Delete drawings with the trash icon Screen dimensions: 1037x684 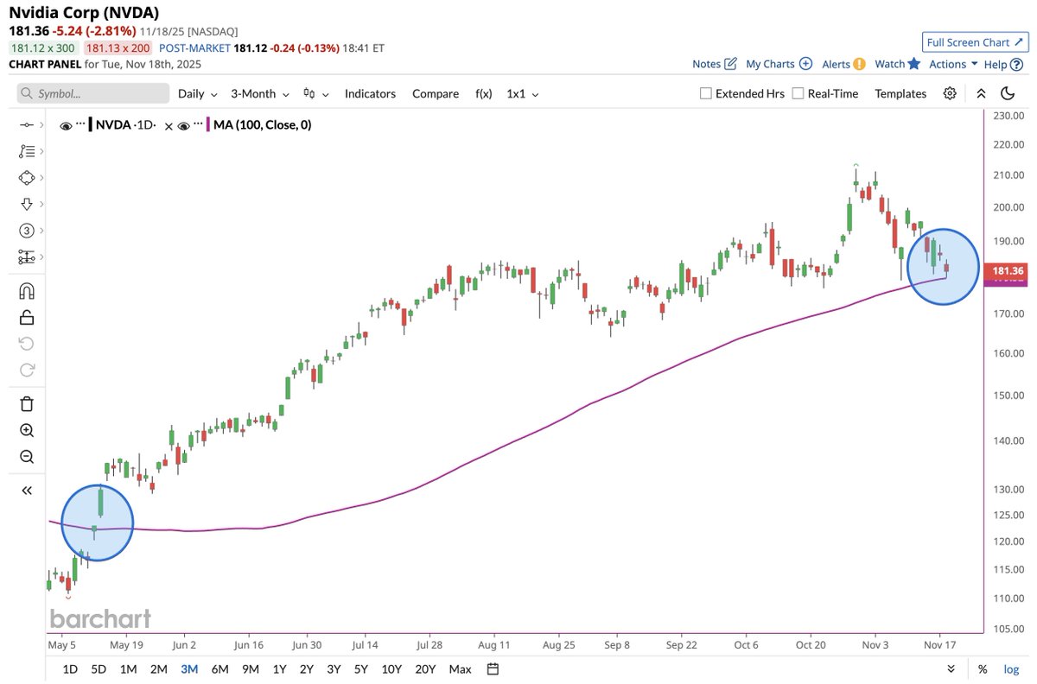[26, 403]
